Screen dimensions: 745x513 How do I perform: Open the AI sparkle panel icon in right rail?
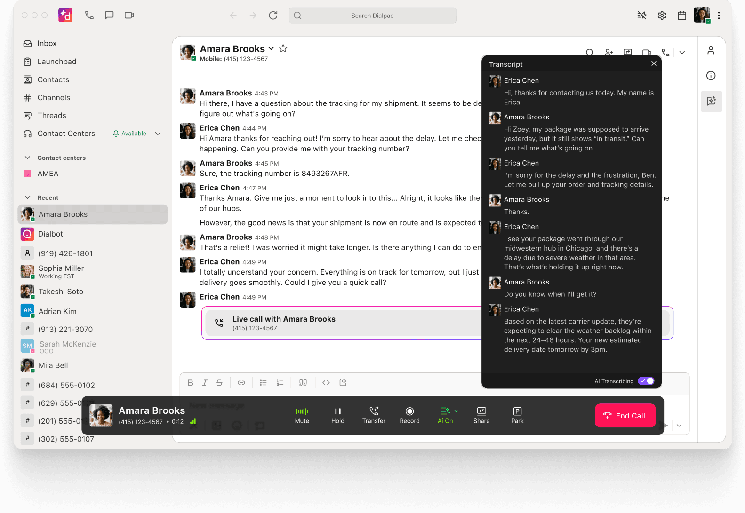[x=711, y=101]
